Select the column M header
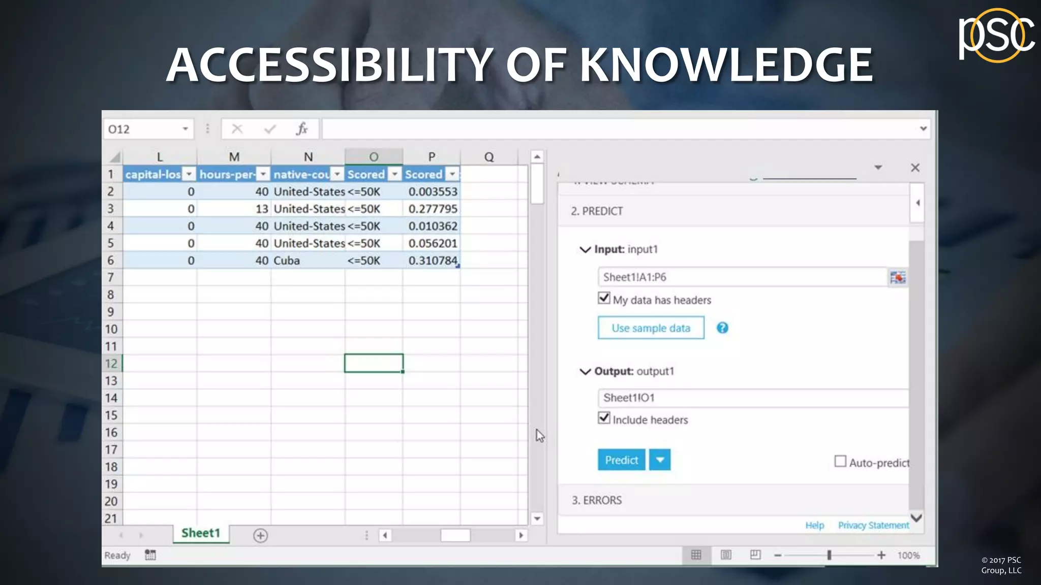 234,157
